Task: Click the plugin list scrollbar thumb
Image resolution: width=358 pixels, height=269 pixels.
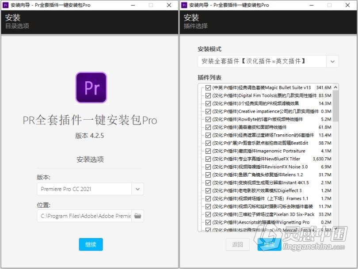Action: tap(335, 106)
